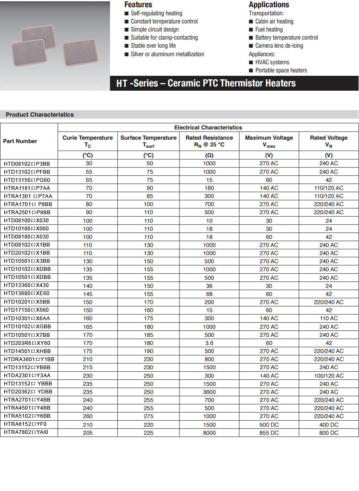359x491 pixels.
Task: Click the Rated Resistance column header
Action: coord(209,141)
